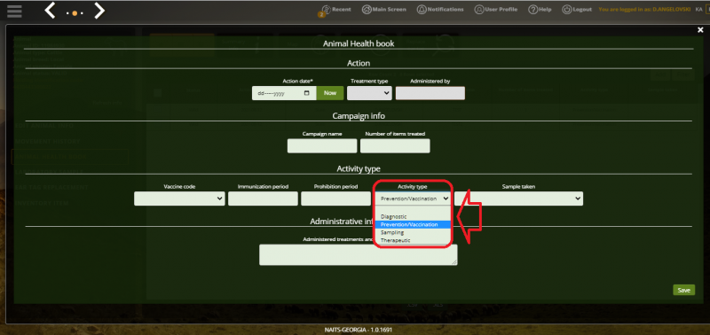Focus the Prohibition period field
This screenshot has width=710, height=335.
[x=336, y=199]
